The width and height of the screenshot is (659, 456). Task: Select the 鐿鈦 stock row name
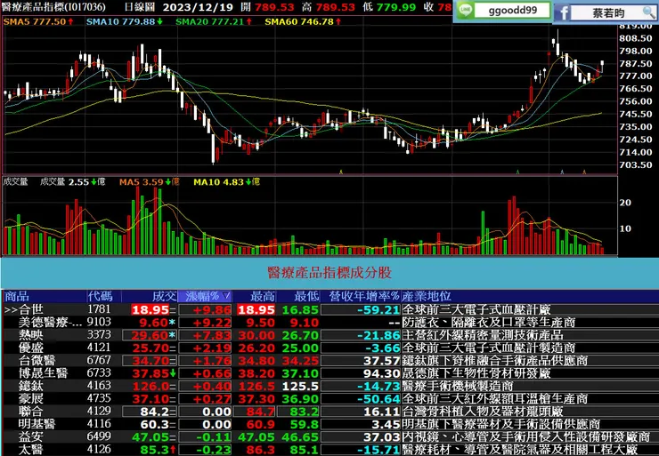[31, 386]
